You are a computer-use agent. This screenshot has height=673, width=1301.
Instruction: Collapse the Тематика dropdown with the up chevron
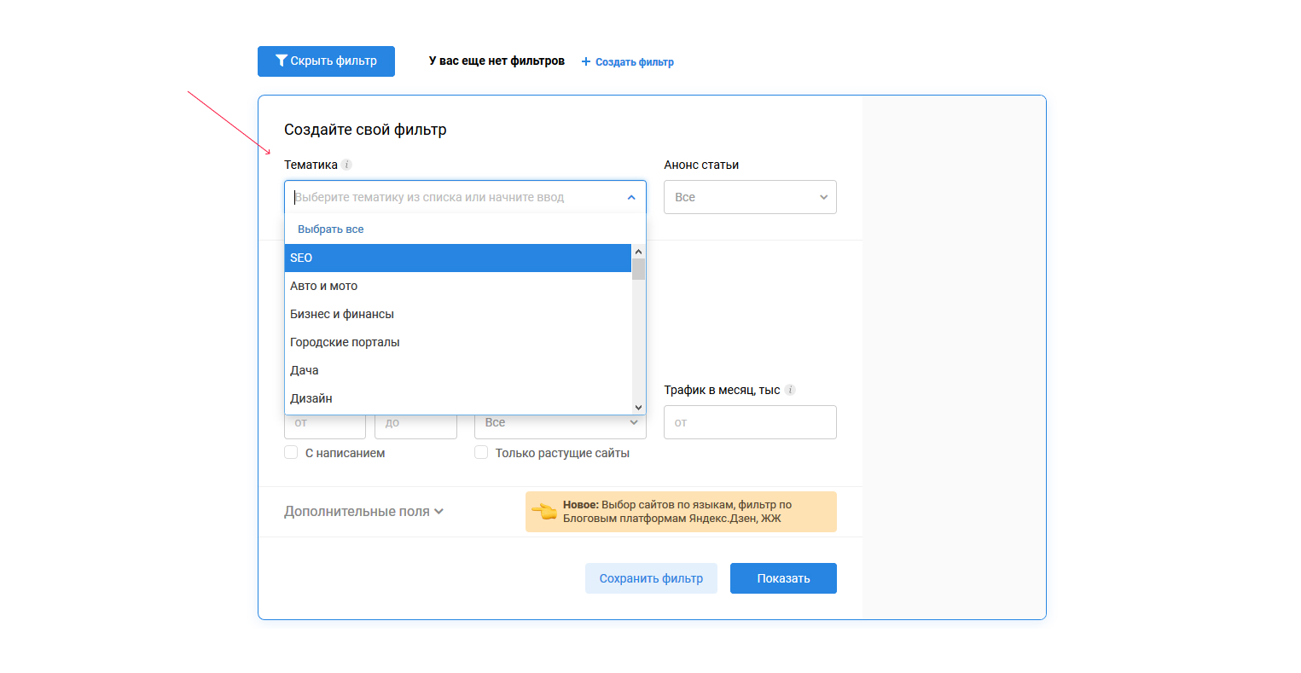click(x=631, y=197)
